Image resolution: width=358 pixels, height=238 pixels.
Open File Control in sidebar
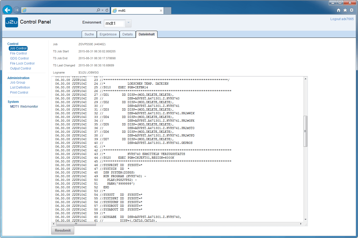[x=18, y=53]
